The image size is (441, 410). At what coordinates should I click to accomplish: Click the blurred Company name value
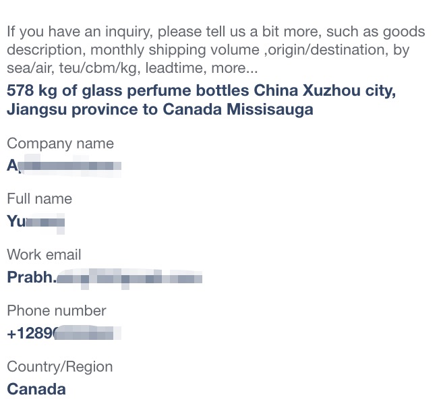click(64, 165)
